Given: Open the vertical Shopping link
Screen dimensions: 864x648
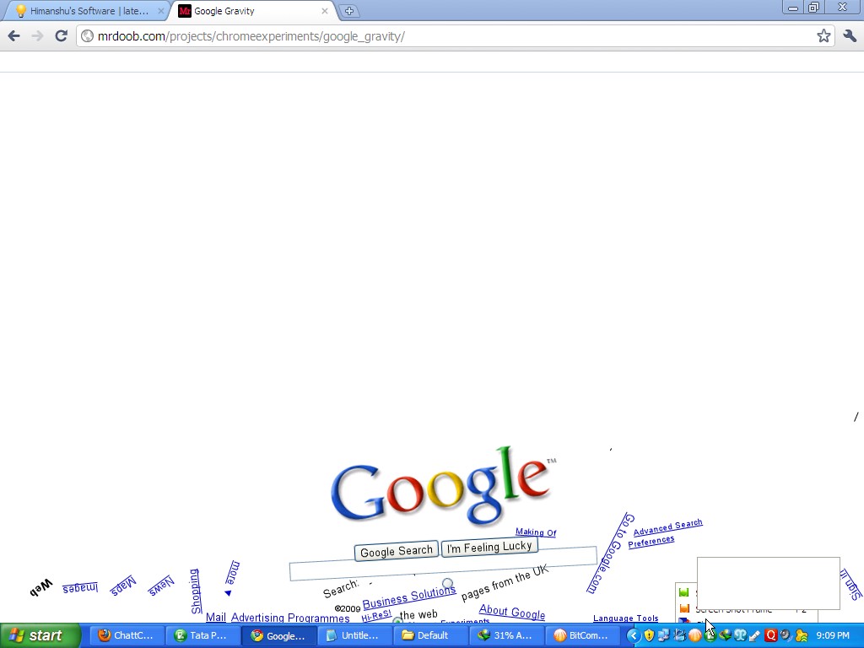Looking at the screenshot, I should pos(195,591).
